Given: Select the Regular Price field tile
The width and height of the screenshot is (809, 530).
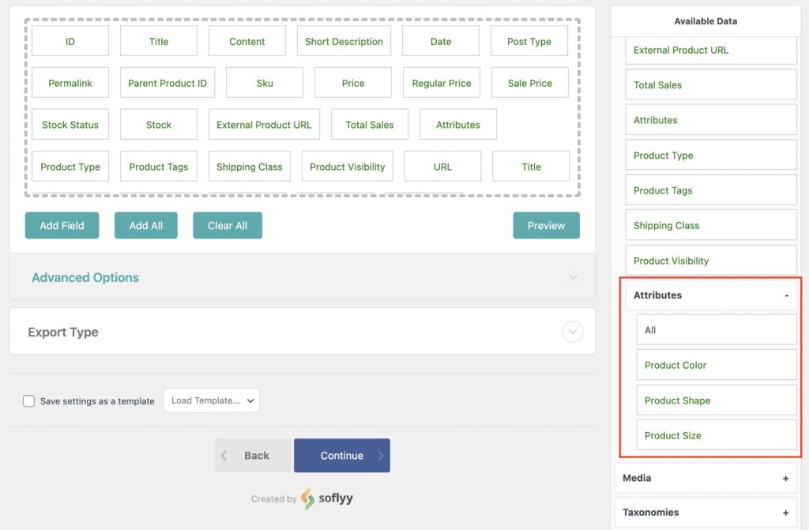Looking at the screenshot, I should click(441, 82).
